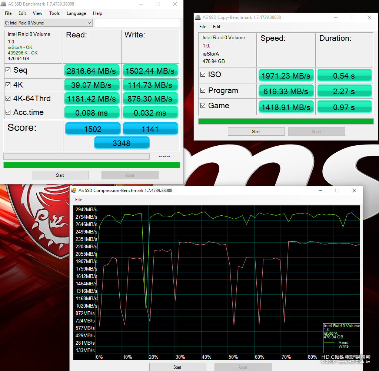Open the drive selection dropdown C: Intel Raid 0 Volume
379x371 pixels.
click(48, 23)
